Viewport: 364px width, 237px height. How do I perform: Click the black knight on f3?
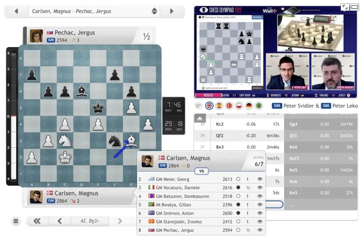[x=115, y=141]
